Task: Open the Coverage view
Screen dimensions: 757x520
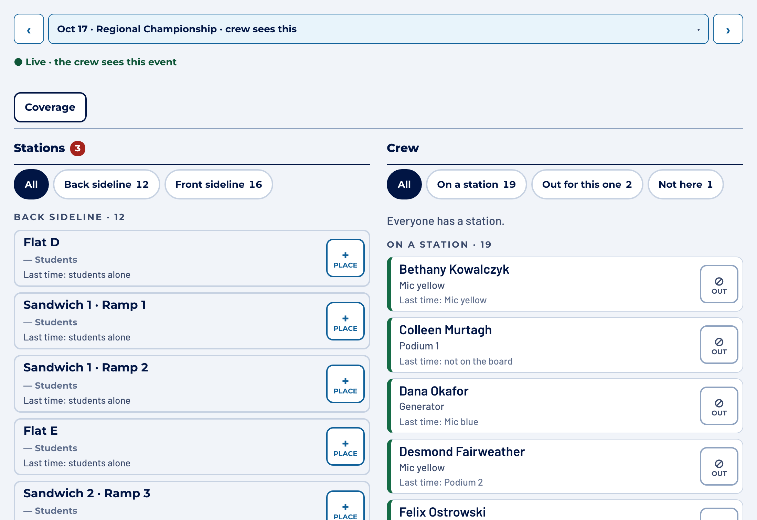Action: point(50,107)
